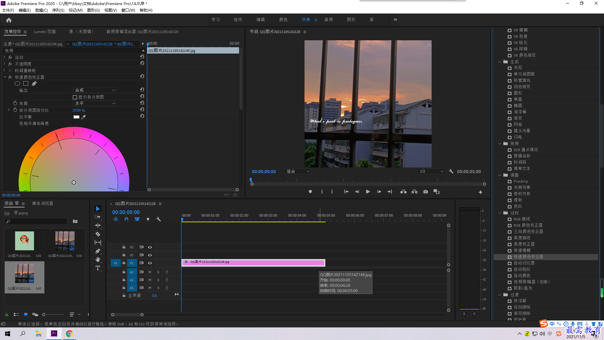
Task: Open the 序列(S) menu
Action: pyautogui.click(x=58, y=10)
